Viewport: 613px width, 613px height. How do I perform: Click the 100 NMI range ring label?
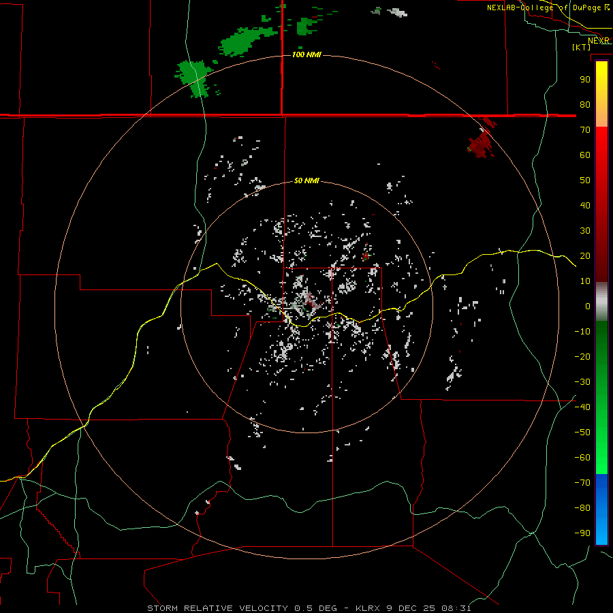(306, 54)
